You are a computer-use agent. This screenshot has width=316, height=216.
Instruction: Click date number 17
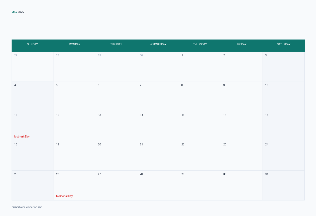click(267, 115)
